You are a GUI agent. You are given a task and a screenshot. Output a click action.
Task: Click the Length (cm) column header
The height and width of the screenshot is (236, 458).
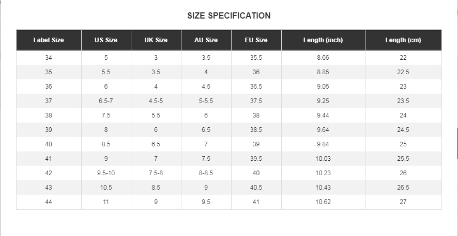[403, 40]
